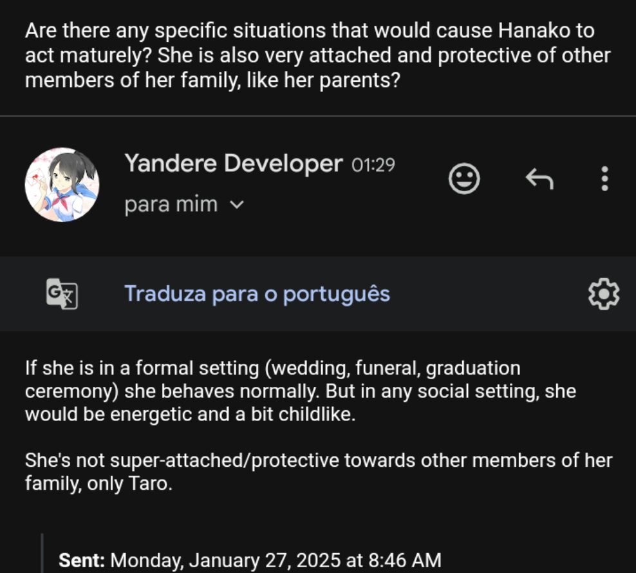Click 'Traduza para o português' link
Image resolution: width=636 pixels, height=573 pixels.
[257, 294]
